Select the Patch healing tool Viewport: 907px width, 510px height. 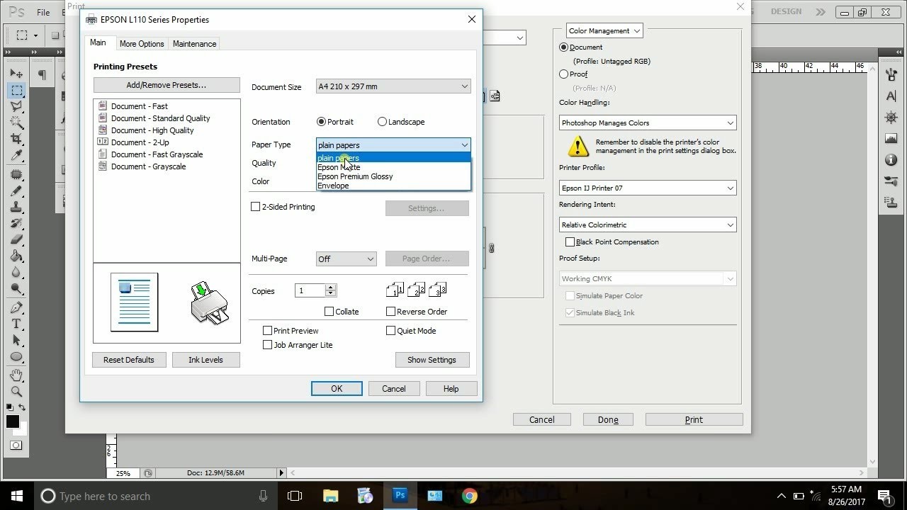click(x=16, y=174)
